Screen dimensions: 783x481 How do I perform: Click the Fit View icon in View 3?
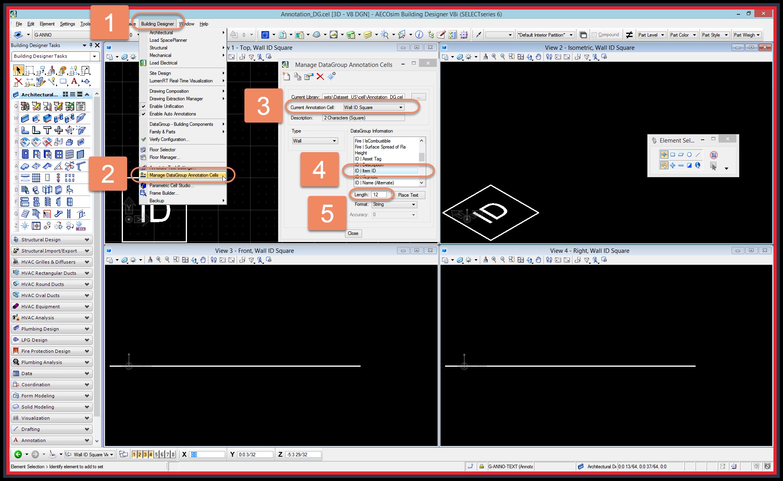tap(185, 260)
